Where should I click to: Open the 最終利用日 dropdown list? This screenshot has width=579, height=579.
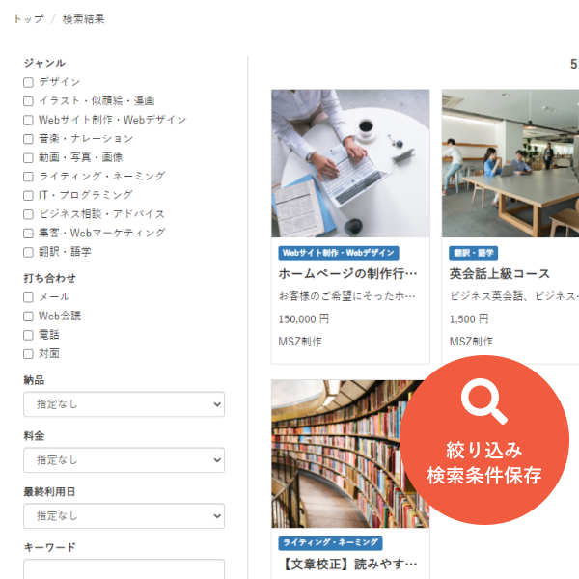coord(124,516)
